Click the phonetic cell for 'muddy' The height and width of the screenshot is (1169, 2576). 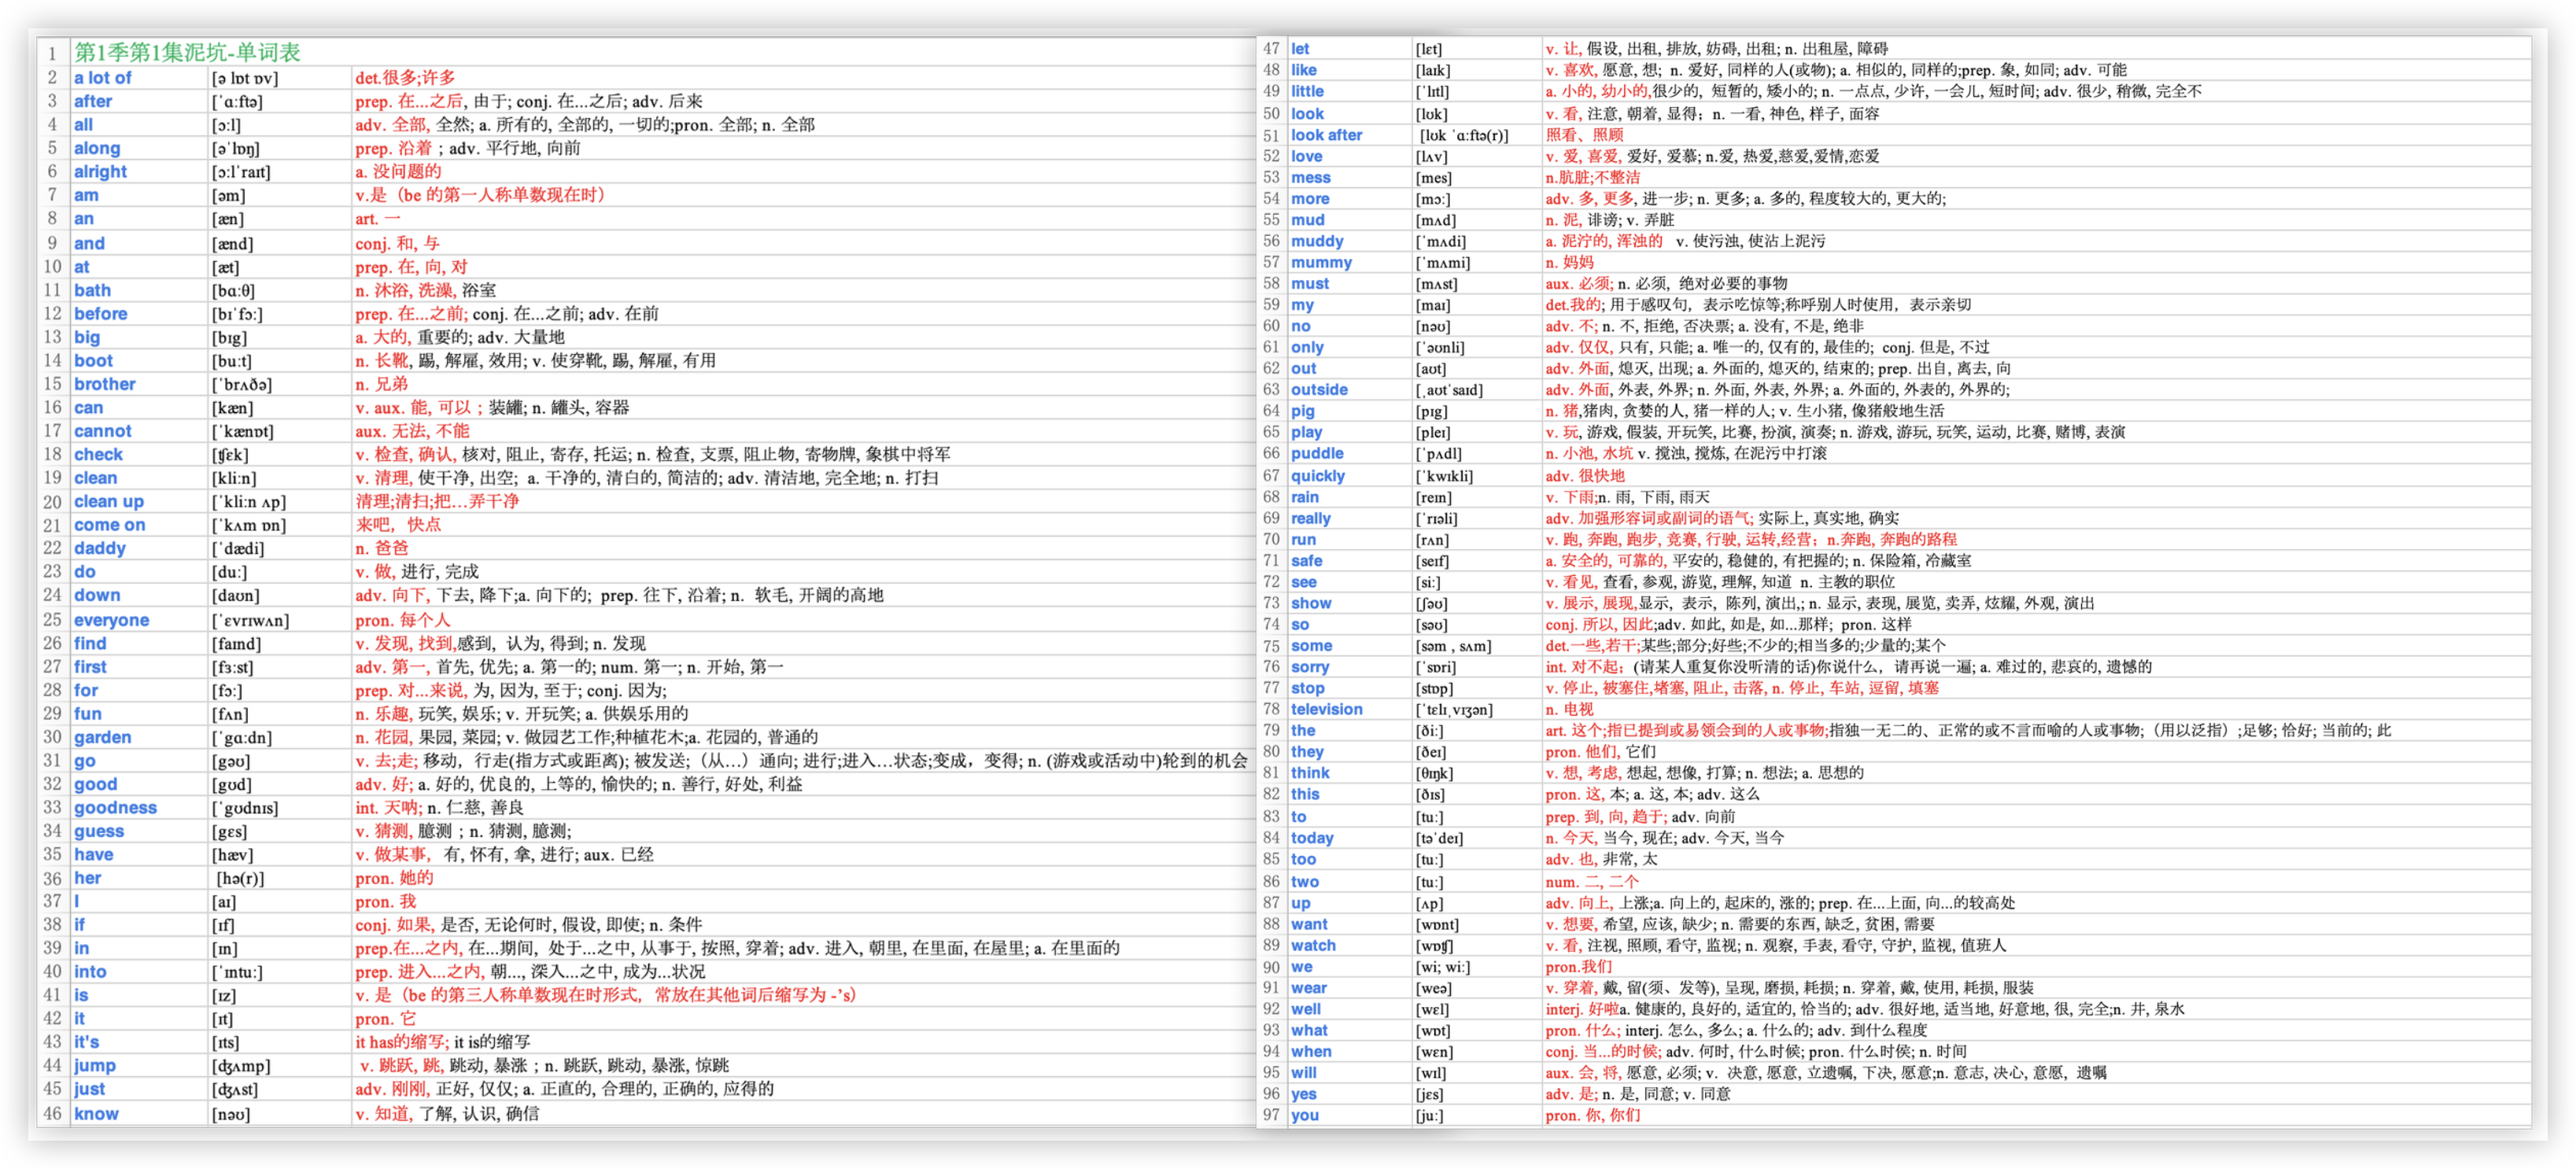click(x=1441, y=242)
